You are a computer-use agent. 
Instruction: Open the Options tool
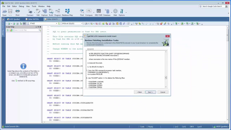pyautogui.click(x=122, y=13)
